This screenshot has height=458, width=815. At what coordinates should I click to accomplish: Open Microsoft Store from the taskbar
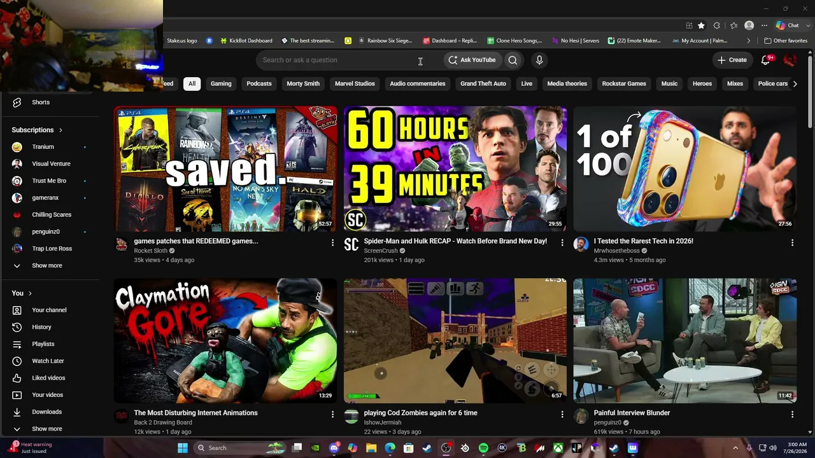408,448
